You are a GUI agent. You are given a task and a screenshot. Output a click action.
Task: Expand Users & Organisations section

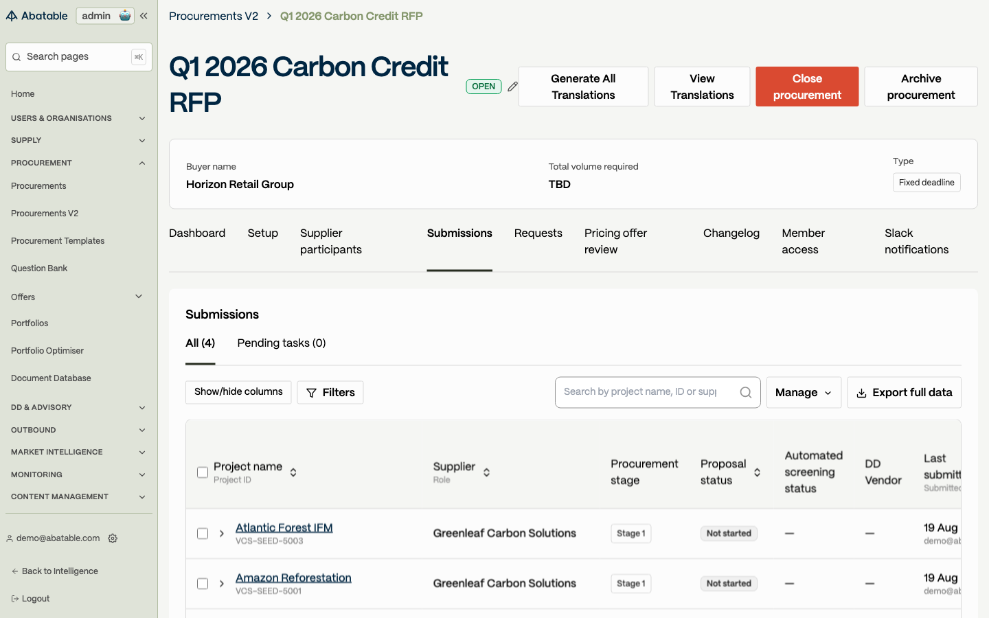[x=142, y=118]
